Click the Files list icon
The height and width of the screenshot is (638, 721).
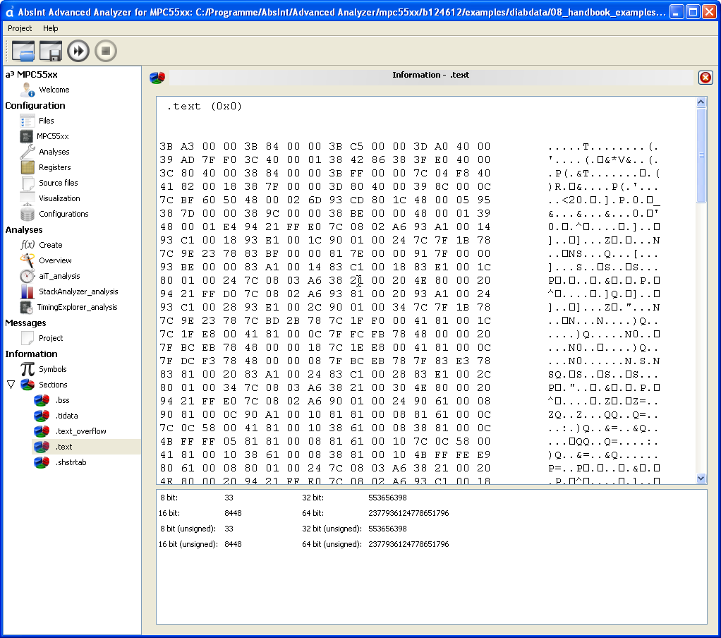(28, 121)
